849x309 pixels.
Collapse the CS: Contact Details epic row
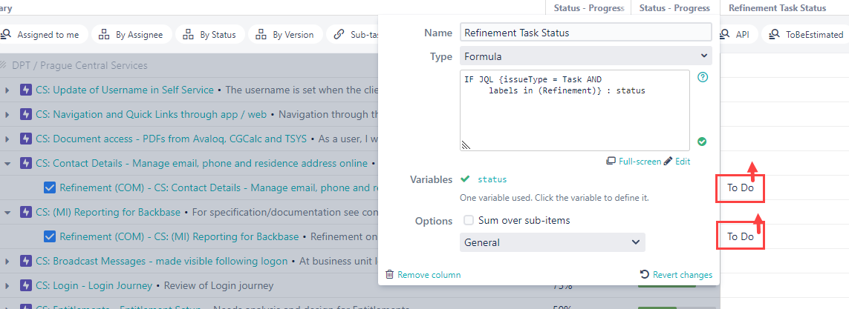pos(7,163)
